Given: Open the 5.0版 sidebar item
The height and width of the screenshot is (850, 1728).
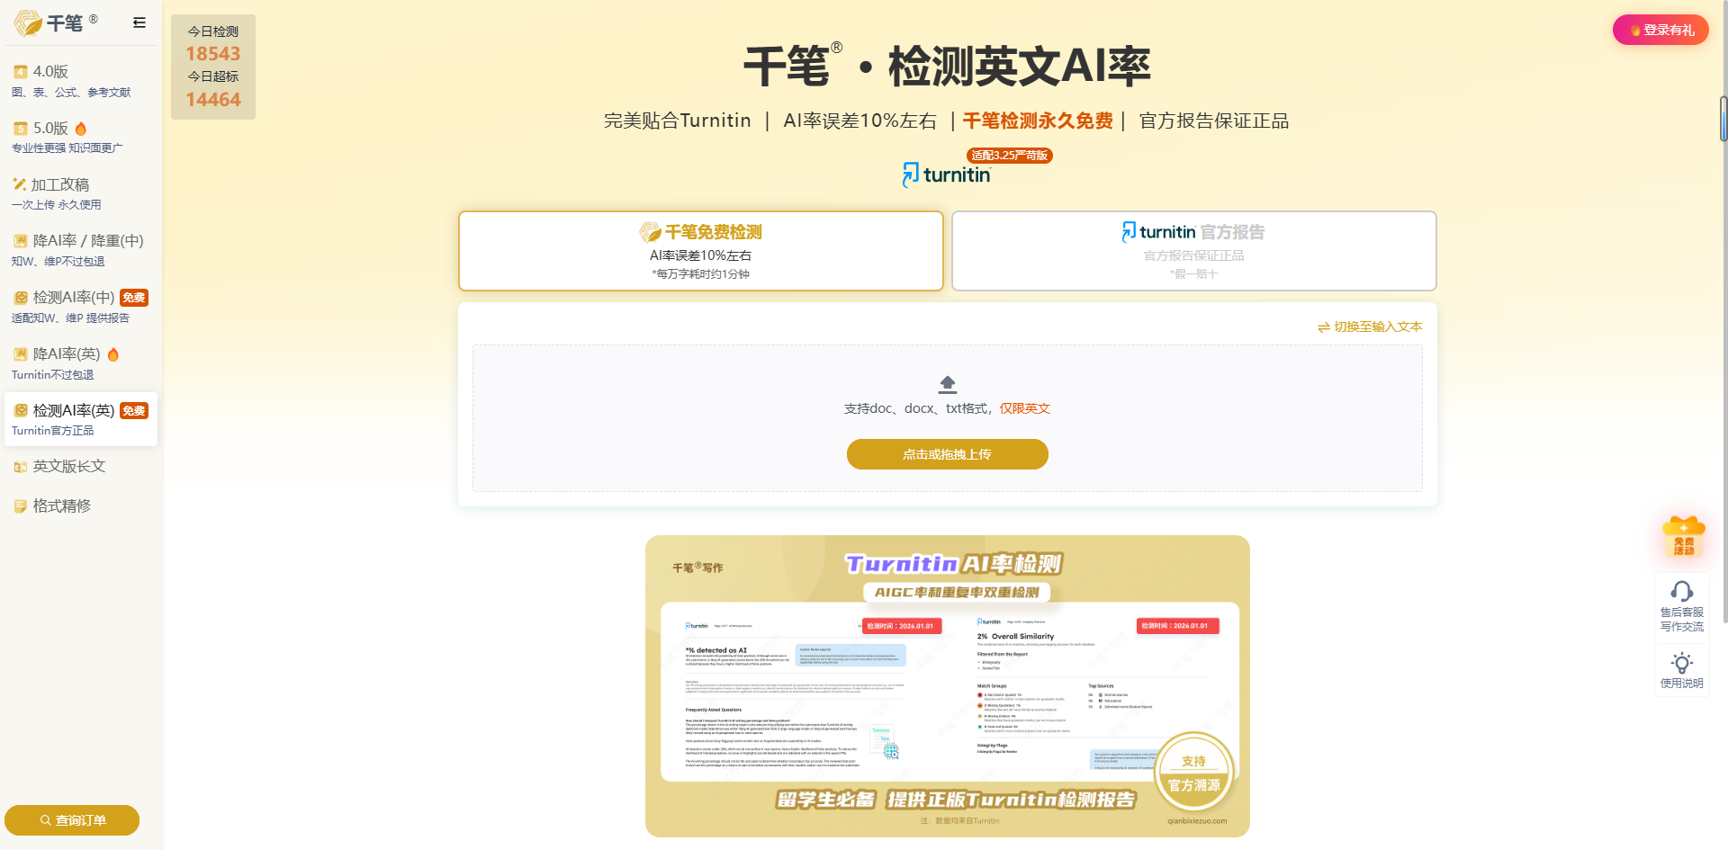Looking at the screenshot, I should pyautogui.click(x=81, y=137).
